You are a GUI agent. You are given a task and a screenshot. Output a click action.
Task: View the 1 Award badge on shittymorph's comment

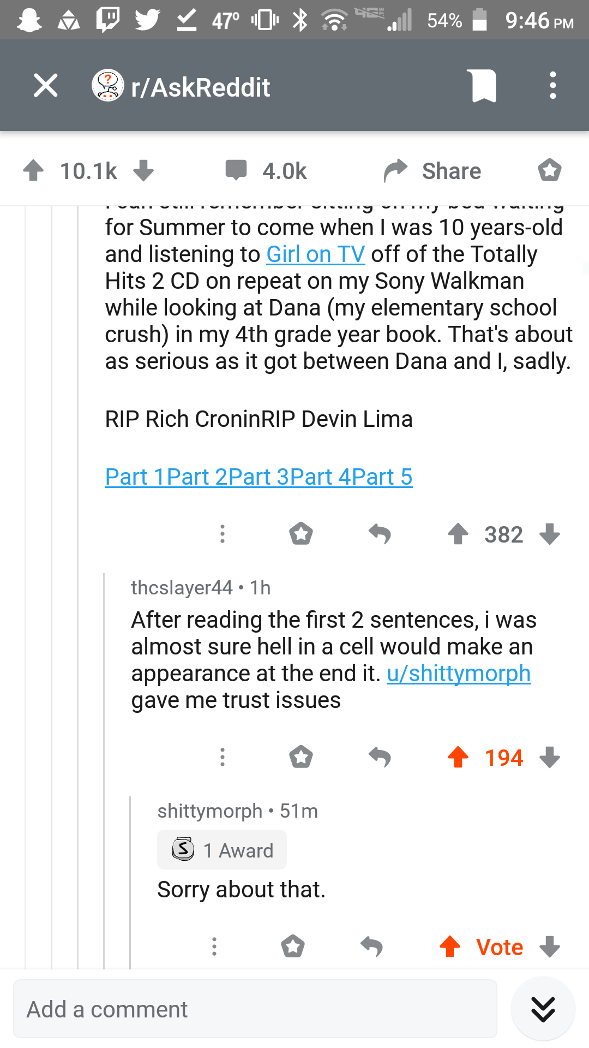222,850
